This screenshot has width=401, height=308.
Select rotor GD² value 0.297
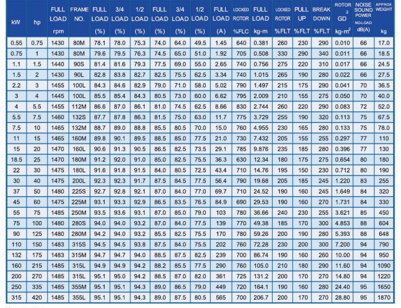click(342, 138)
